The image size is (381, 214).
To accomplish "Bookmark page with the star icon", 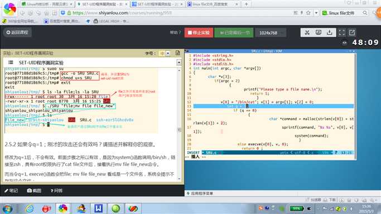I will point(308,13).
